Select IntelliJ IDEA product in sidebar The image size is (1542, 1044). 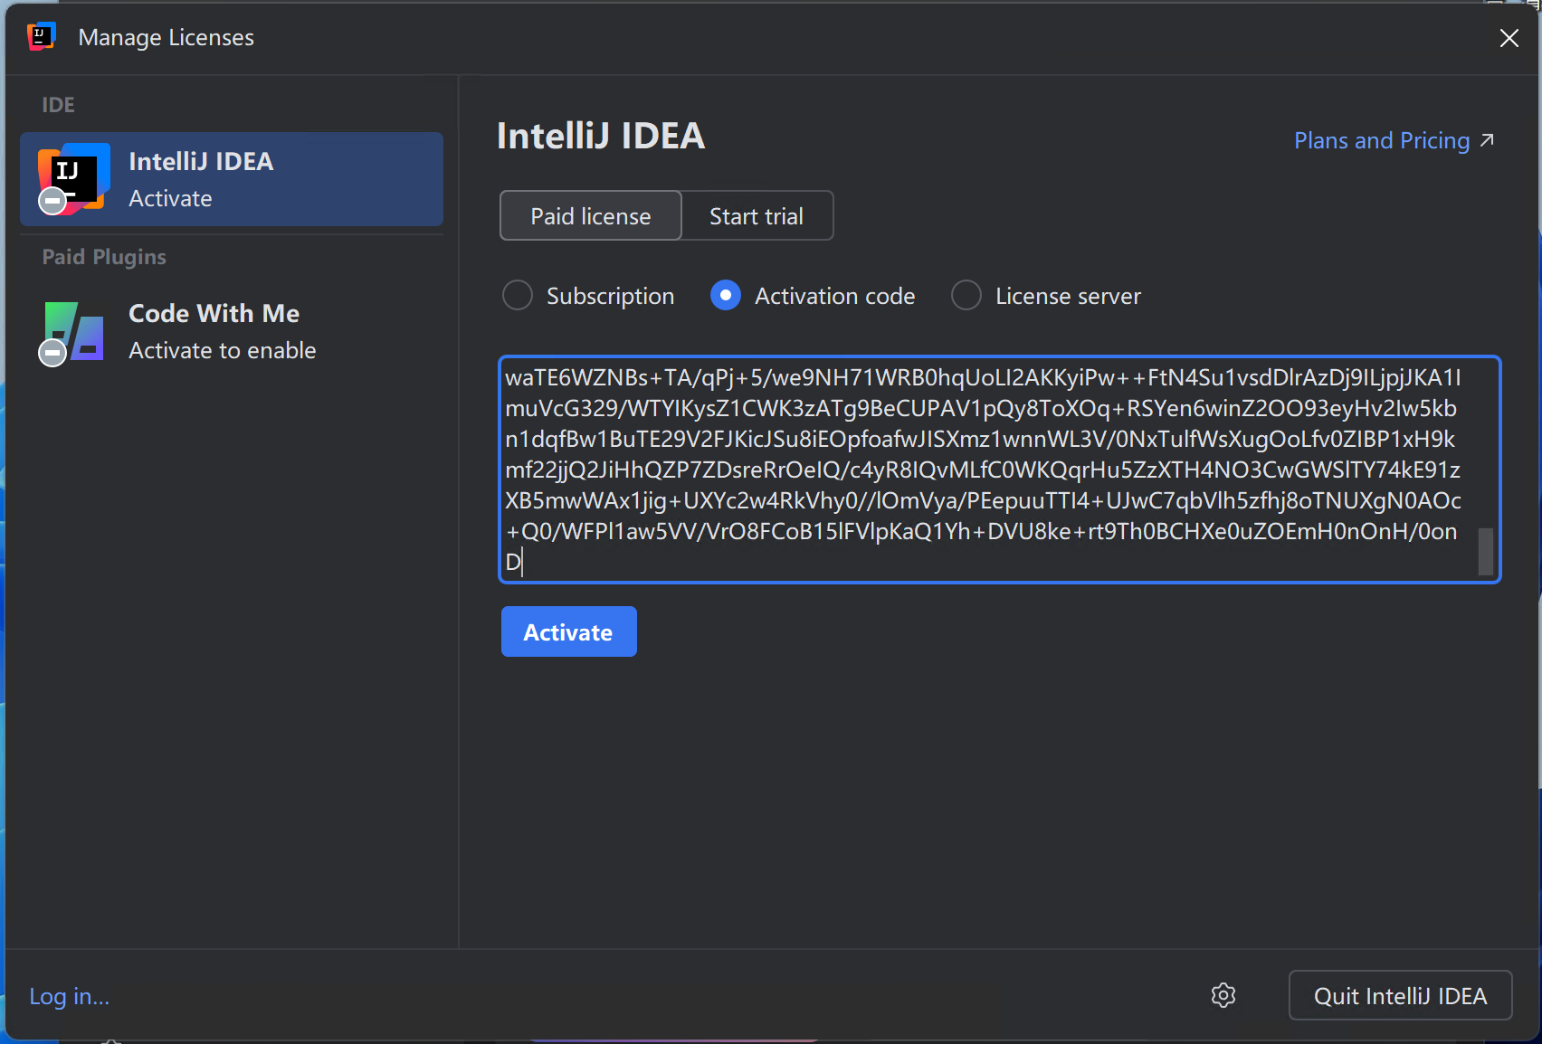coord(232,179)
